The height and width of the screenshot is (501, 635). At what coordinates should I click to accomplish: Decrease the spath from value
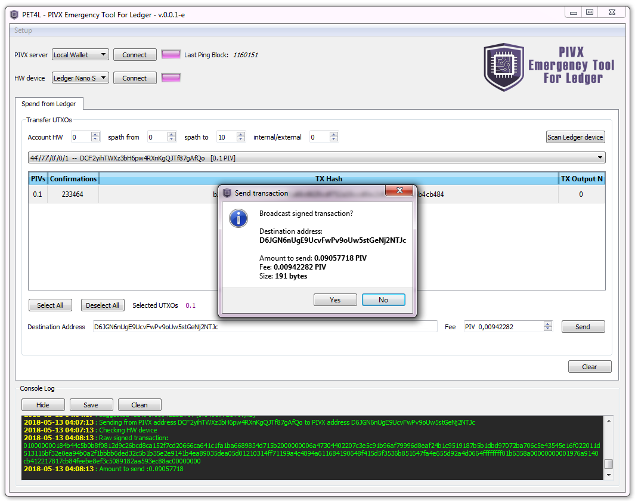172,140
